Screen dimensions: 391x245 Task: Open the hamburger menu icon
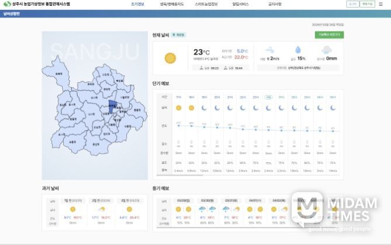(380, 4)
